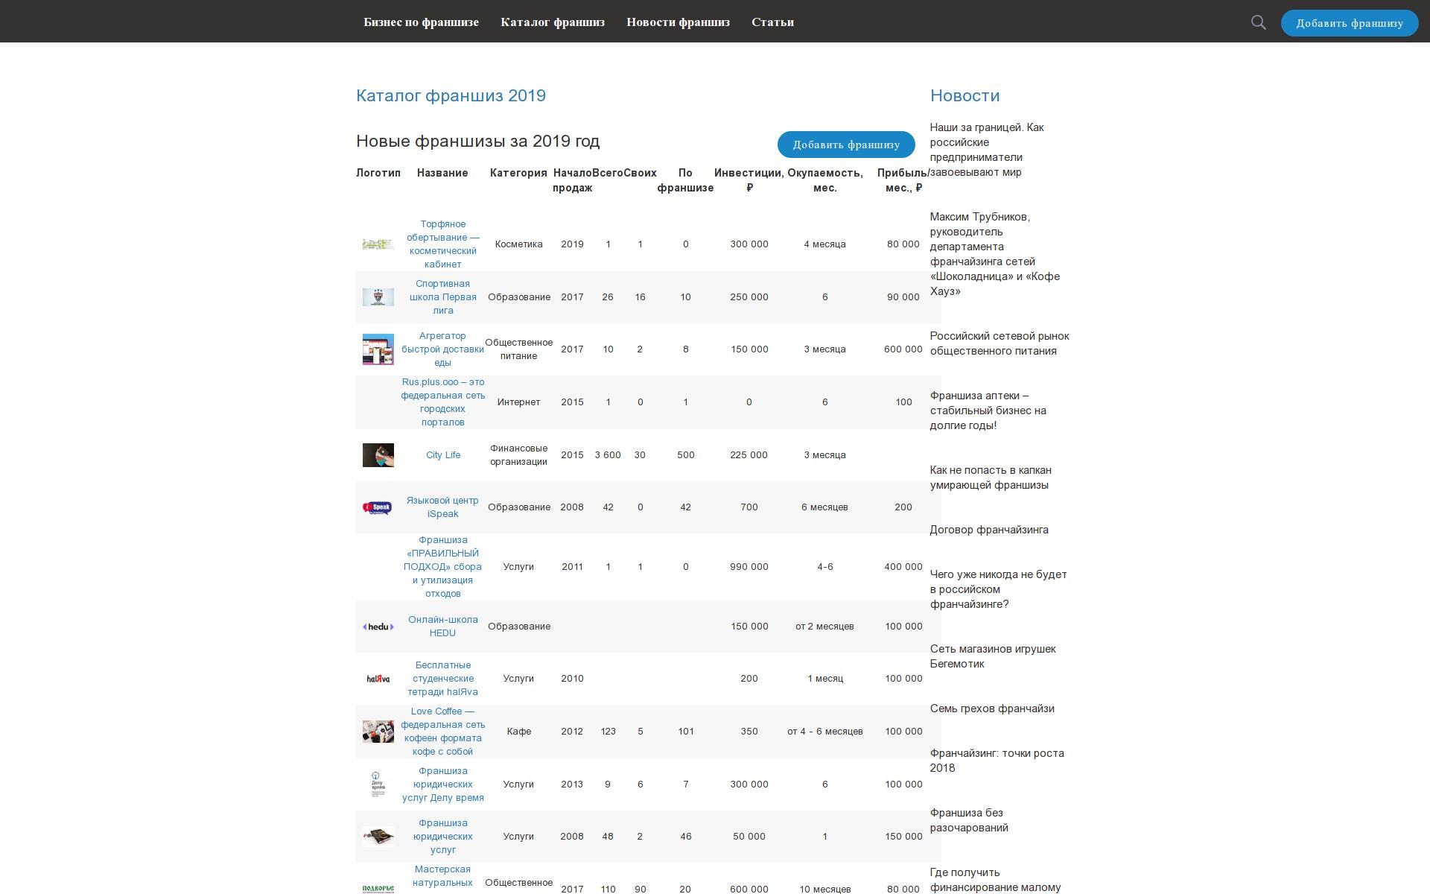
Task: Click the Интернет category cell
Action: 519,402
